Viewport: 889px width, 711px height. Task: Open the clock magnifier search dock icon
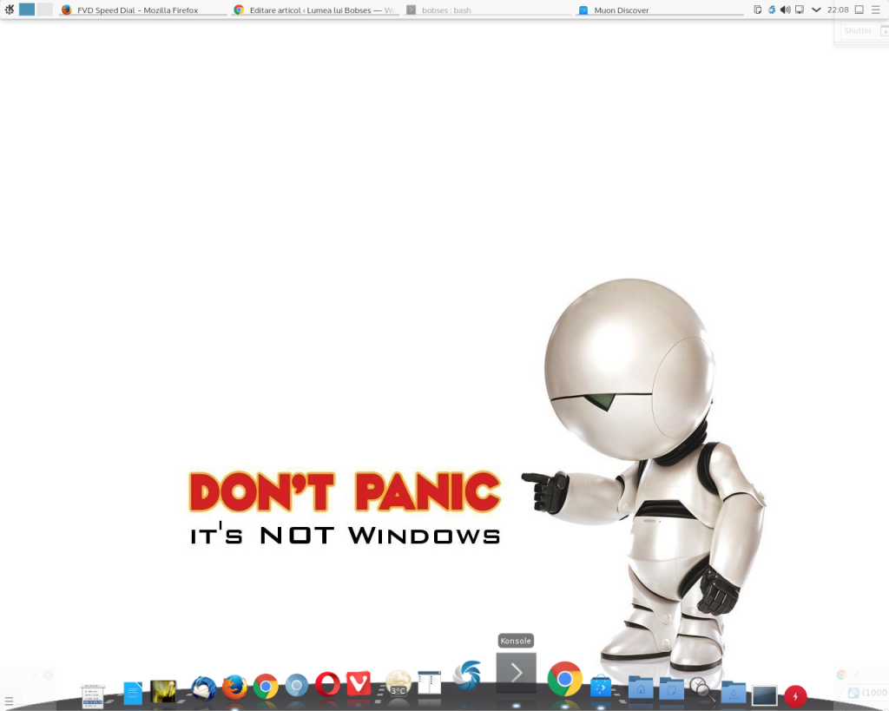coord(701,689)
